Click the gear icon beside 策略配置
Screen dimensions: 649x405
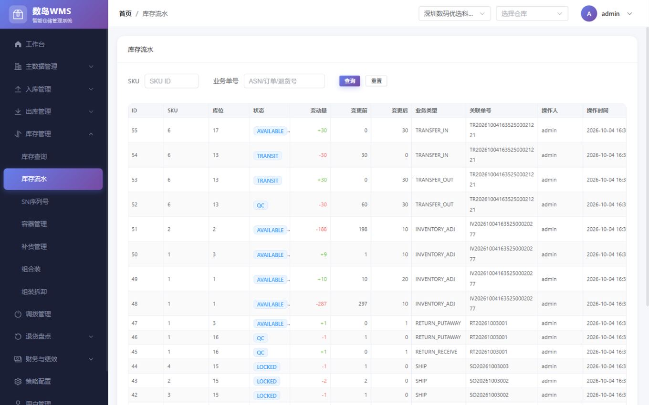click(18, 382)
